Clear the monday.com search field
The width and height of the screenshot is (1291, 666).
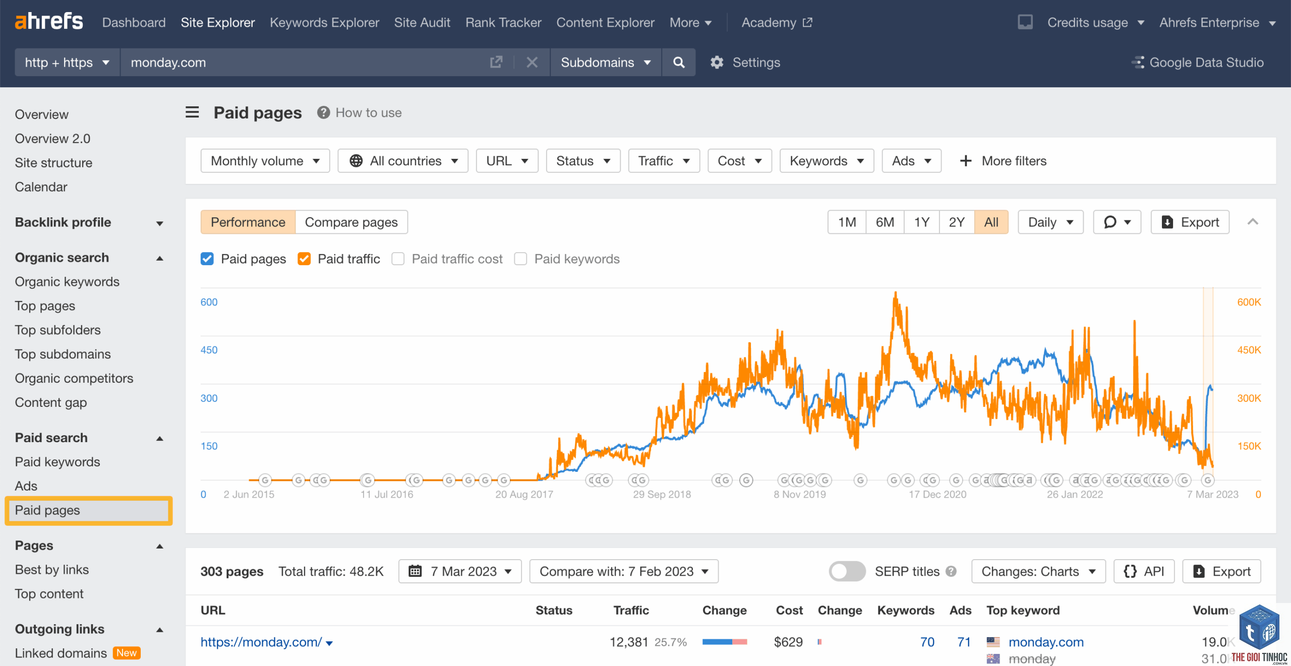(532, 62)
